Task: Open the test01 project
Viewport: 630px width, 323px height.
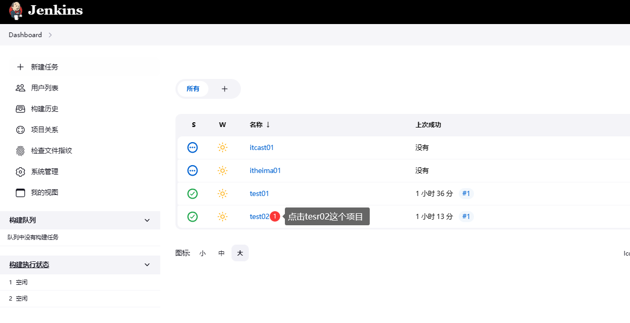Action: pos(259,193)
